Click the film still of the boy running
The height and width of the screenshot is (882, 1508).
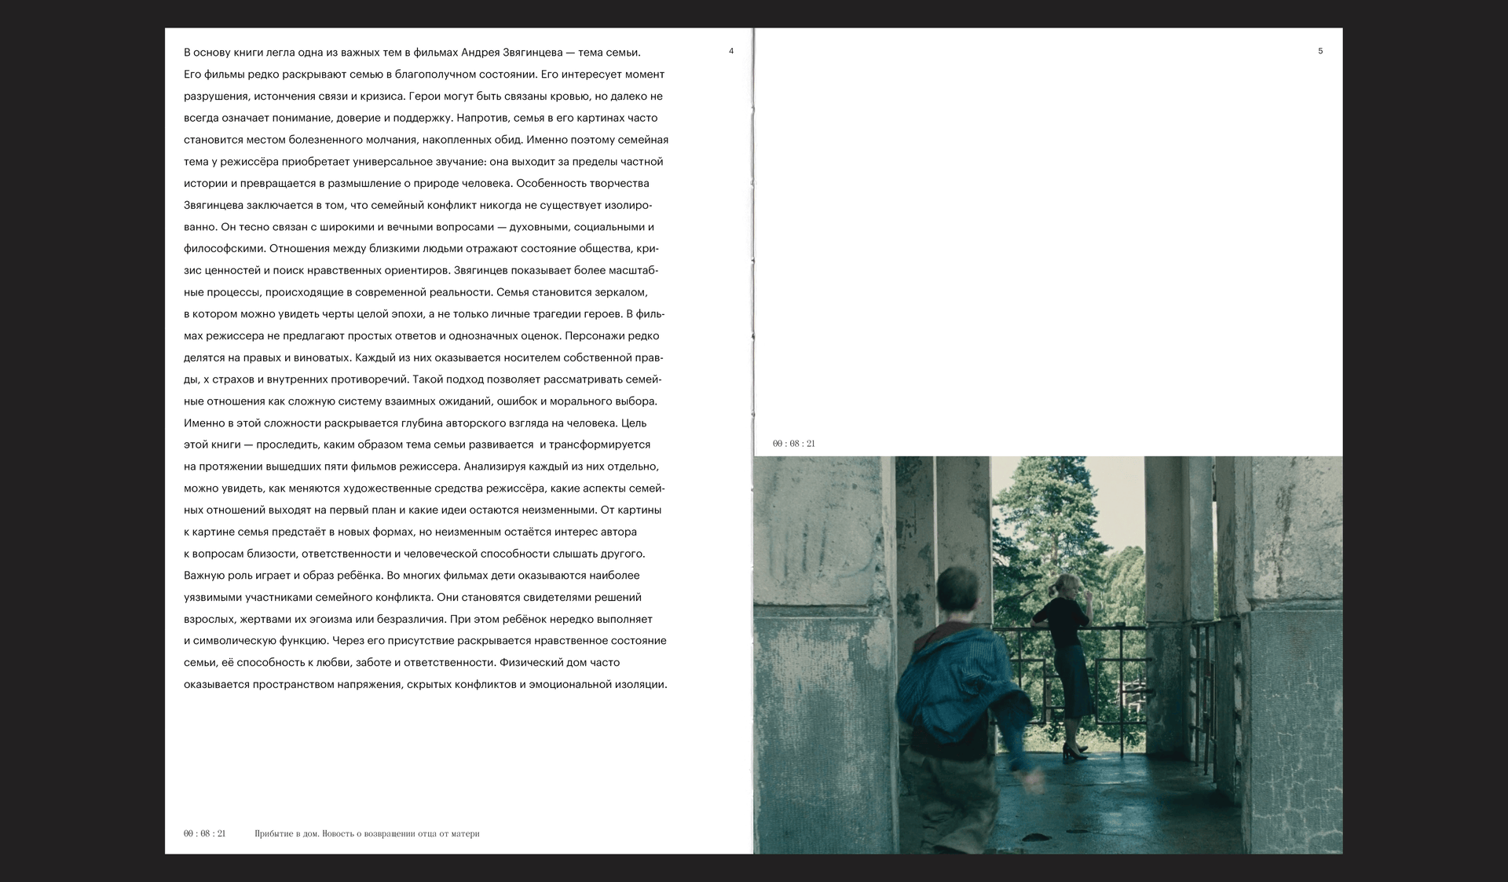(x=1048, y=655)
